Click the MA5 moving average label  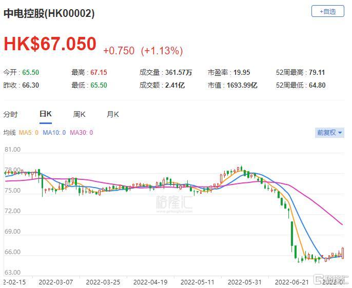tap(29, 133)
